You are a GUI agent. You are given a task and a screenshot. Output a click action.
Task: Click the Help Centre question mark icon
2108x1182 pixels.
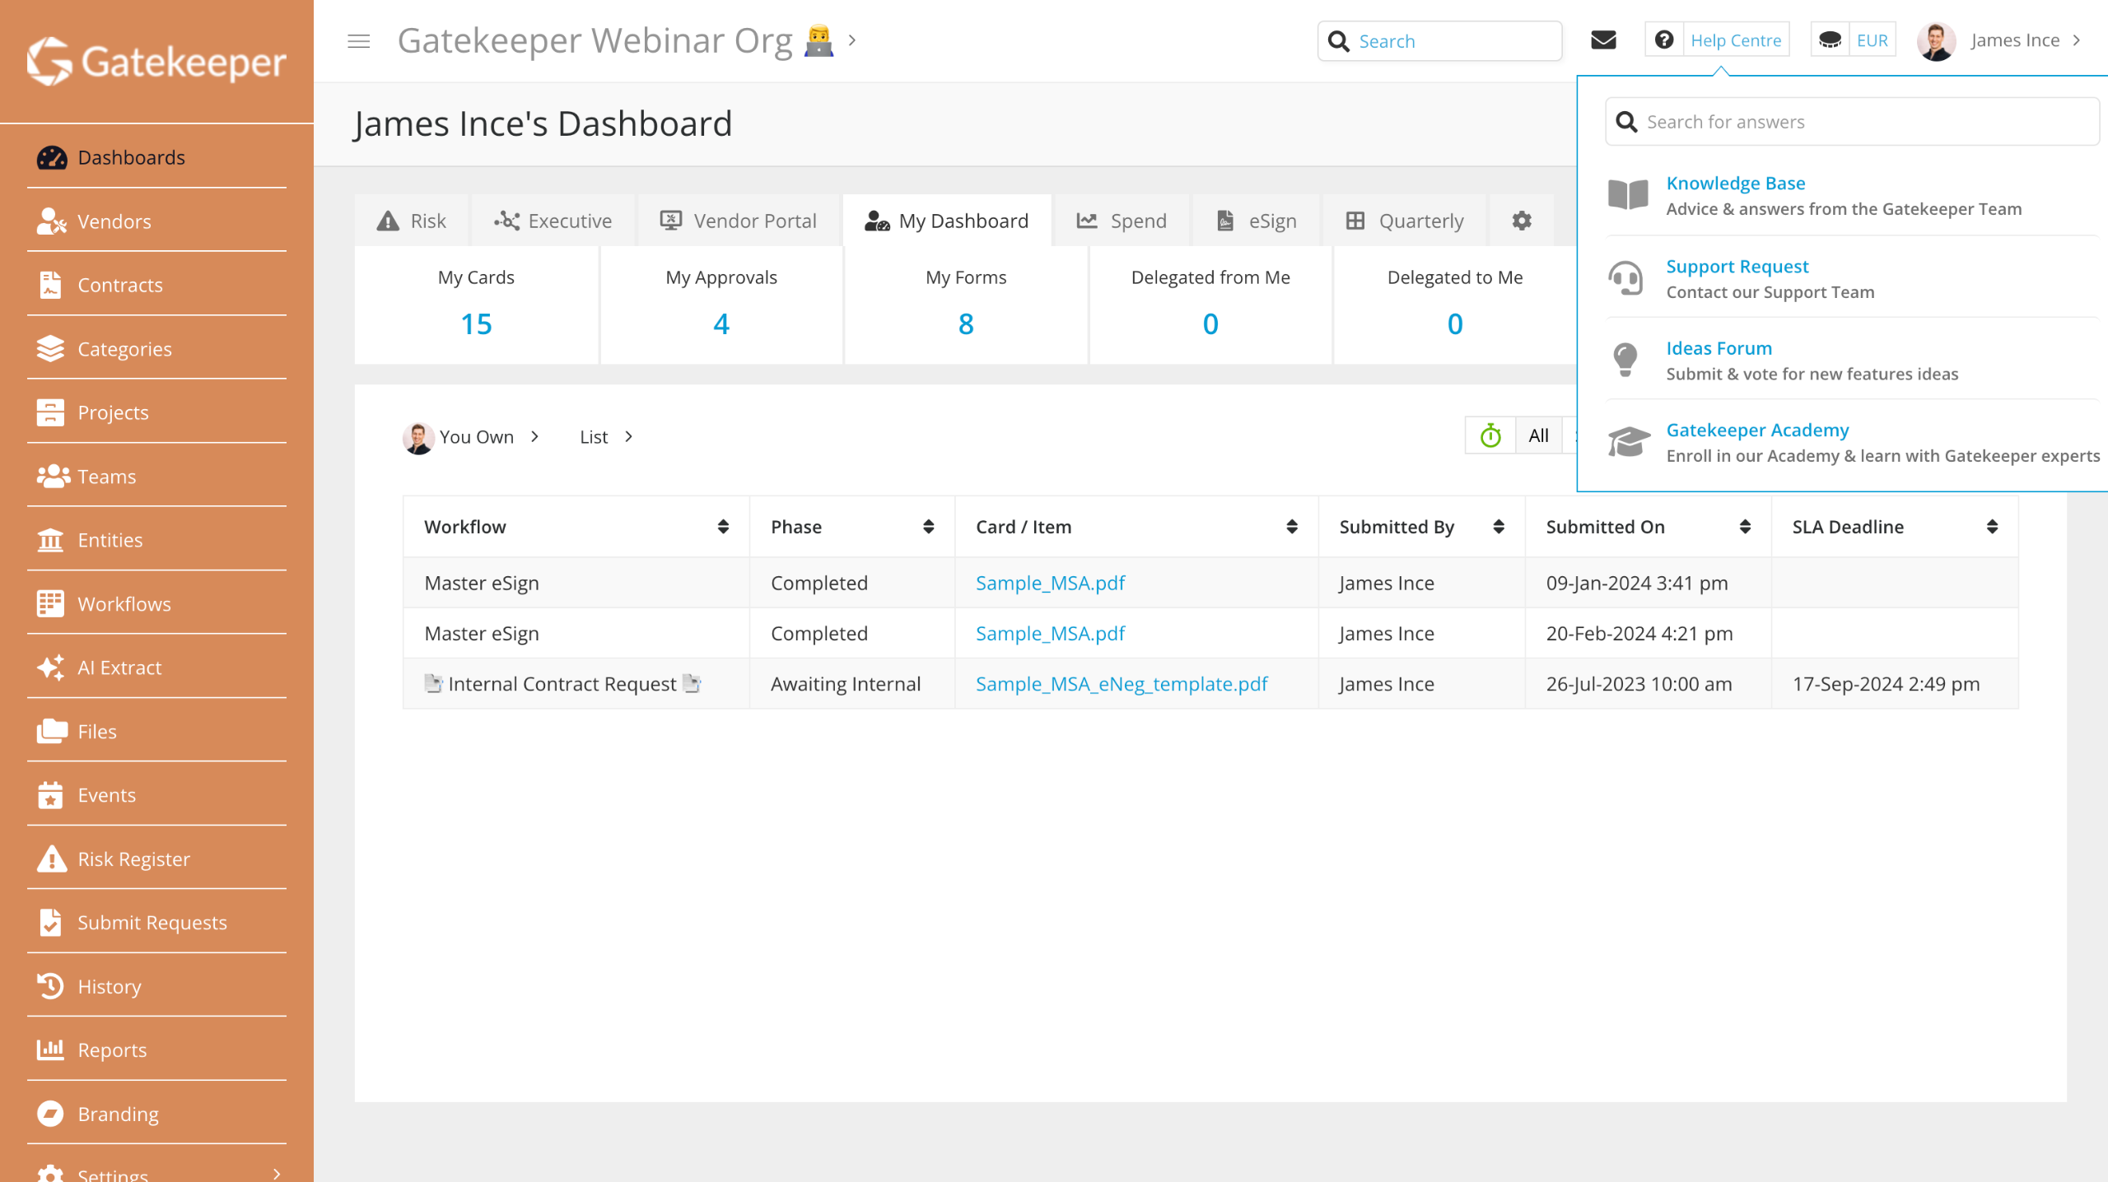coord(1663,40)
